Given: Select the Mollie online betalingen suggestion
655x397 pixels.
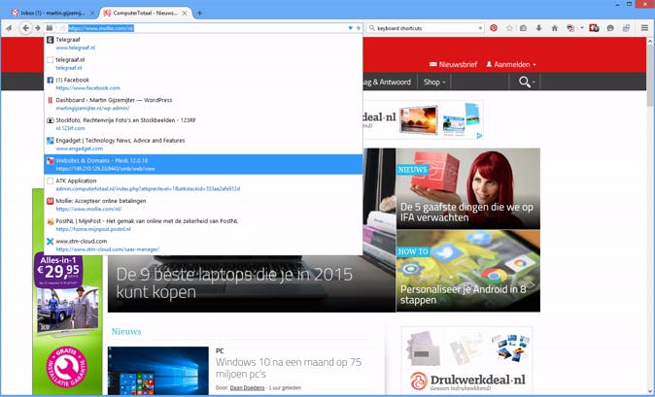Looking at the screenshot, I should tap(203, 205).
